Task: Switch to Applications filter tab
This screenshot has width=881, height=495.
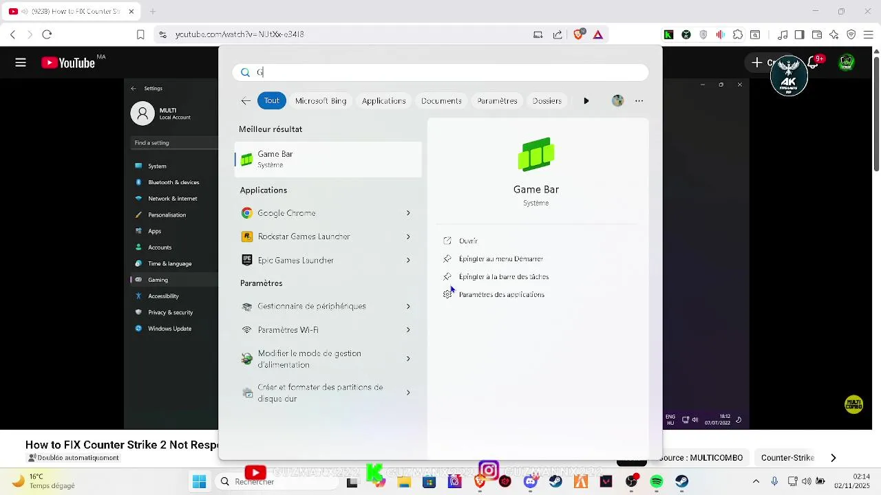Action: [x=384, y=100]
